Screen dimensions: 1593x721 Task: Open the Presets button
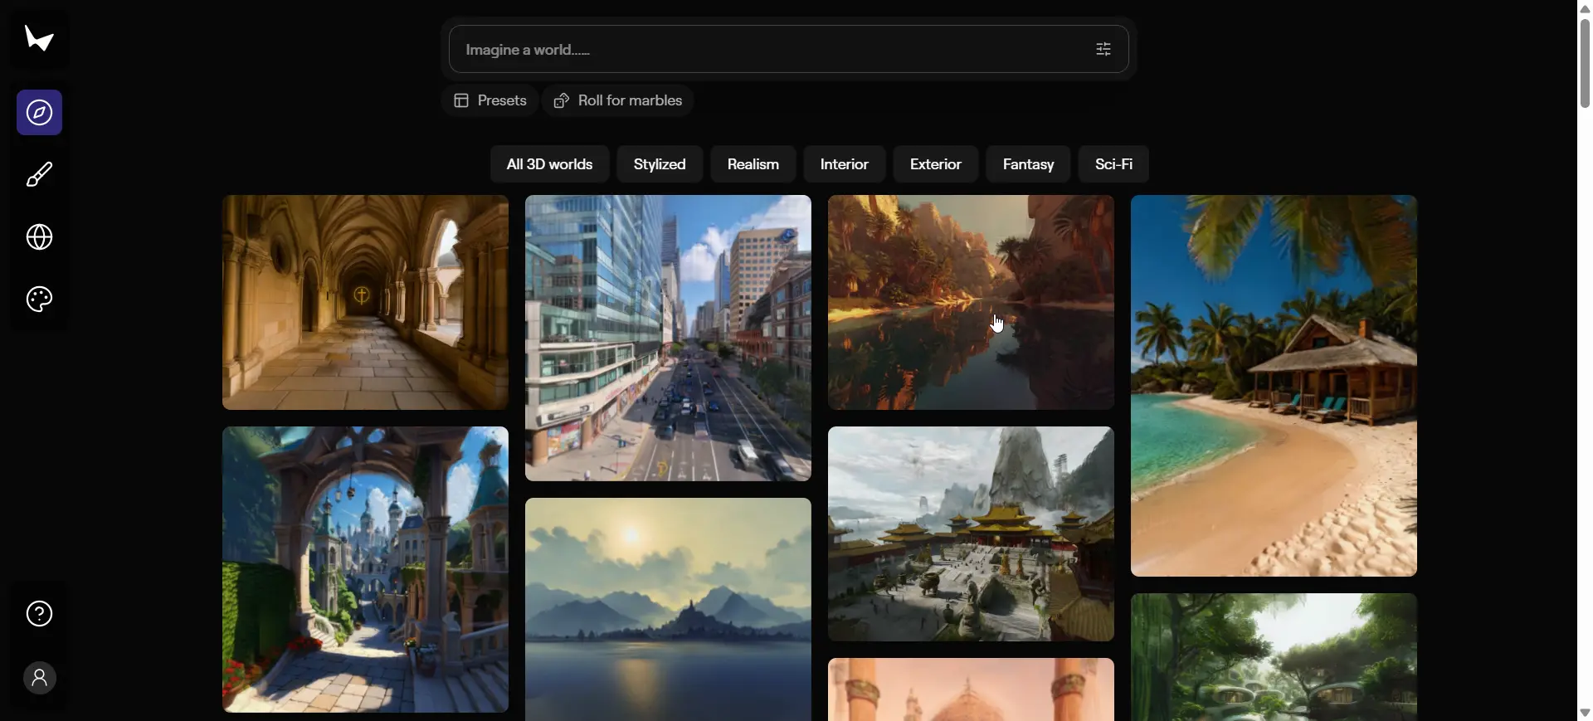490,101
